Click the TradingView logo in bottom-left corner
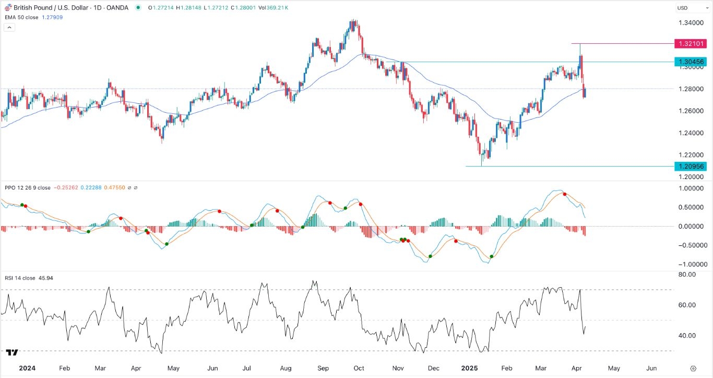This screenshot has height=378, width=713. point(13,353)
